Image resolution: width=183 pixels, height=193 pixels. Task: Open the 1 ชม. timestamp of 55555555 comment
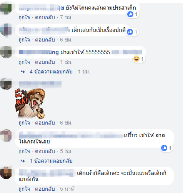click(x=66, y=62)
